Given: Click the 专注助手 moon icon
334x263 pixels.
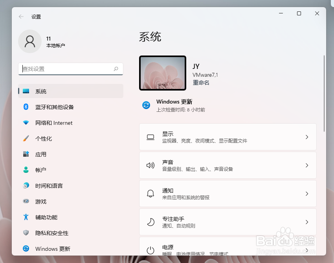Looking at the screenshot, I should tap(150, 222).
